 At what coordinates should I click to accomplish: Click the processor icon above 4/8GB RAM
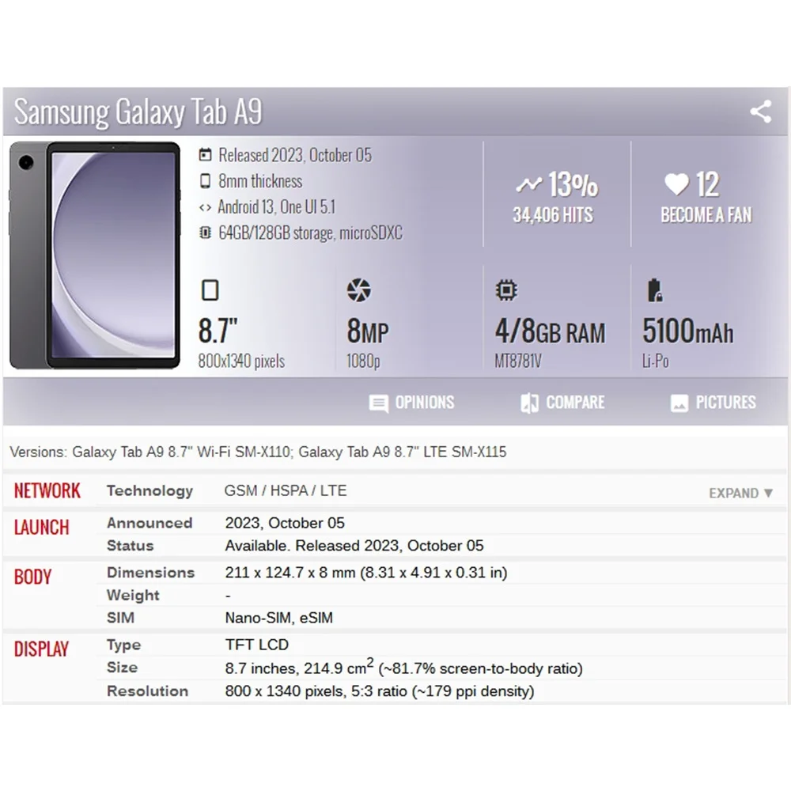506,290
